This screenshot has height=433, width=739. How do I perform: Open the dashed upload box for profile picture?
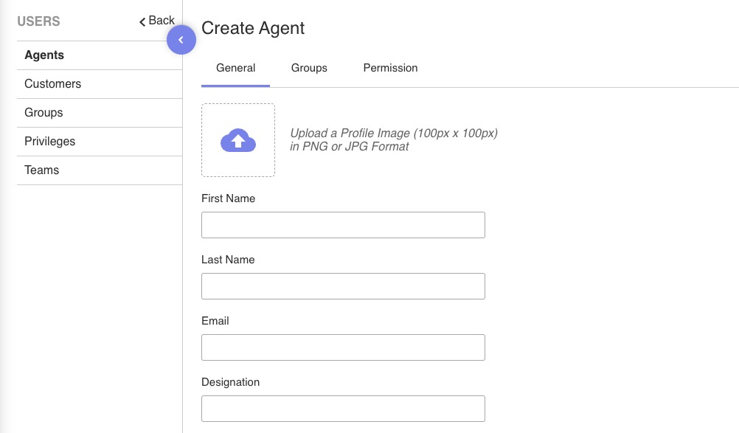point(237,139)
